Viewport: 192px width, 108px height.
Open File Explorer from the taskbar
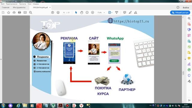(25, 106)
